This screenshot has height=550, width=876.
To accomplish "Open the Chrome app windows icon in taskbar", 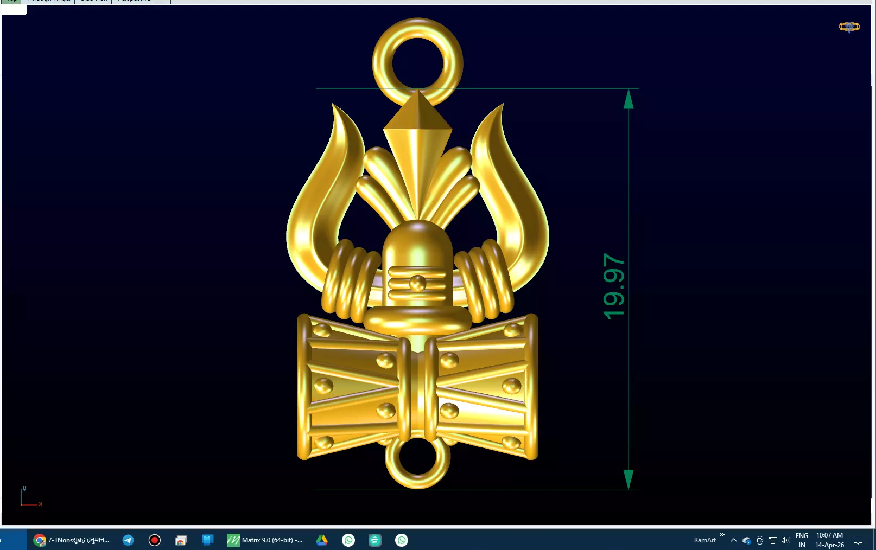I will pyautogui.click(x=181, y=540).
